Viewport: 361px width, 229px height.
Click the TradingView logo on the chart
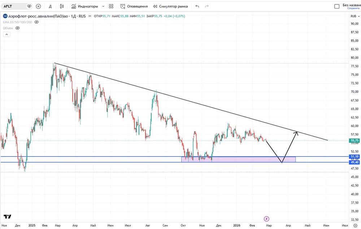pyautogui.click(x=7, y=217)
